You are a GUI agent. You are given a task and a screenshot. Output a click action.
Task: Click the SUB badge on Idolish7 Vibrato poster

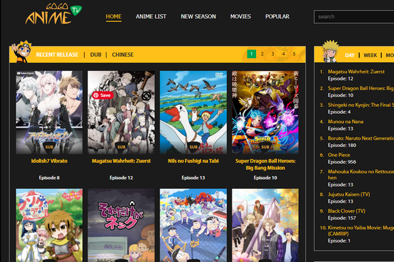(x=49, y=147)
